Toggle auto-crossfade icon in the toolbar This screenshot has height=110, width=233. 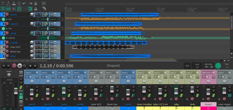click(3, 9)
